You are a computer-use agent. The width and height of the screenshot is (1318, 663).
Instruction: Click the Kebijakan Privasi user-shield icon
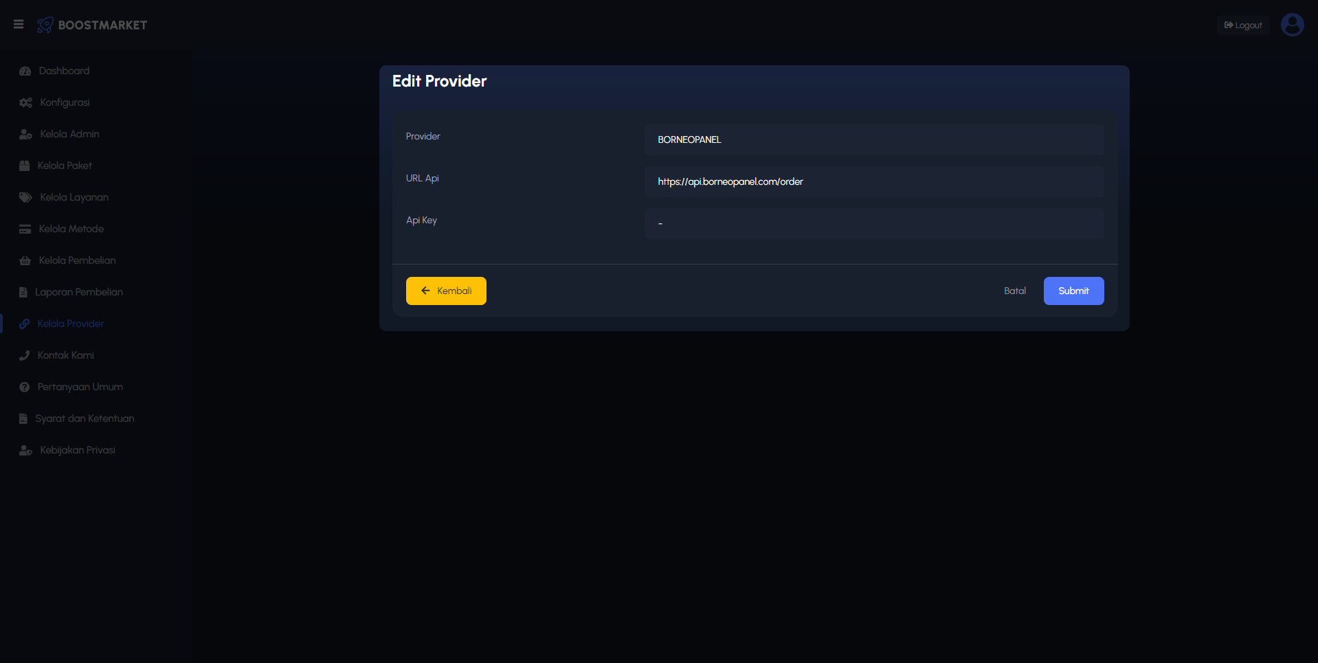pos(26,451)
